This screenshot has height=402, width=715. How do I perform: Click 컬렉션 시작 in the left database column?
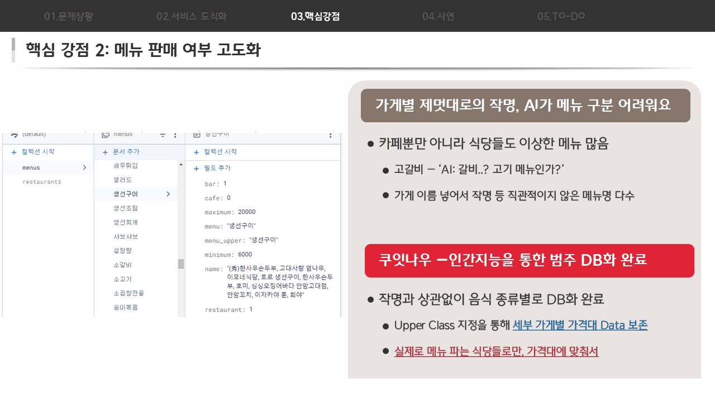(38, 152)
